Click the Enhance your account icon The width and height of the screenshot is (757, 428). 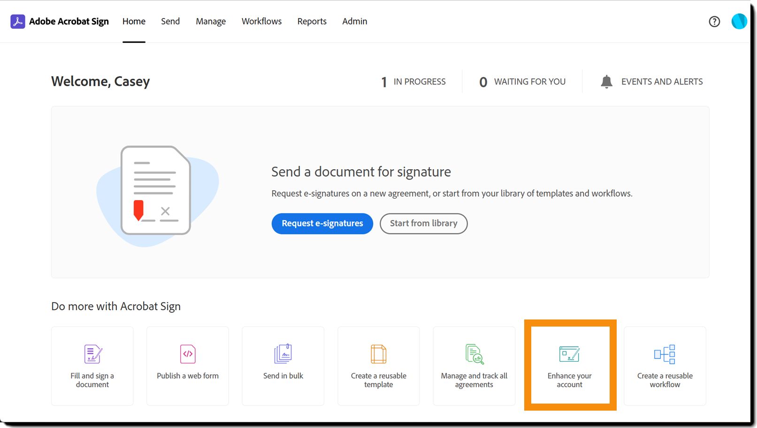[569, 354]
